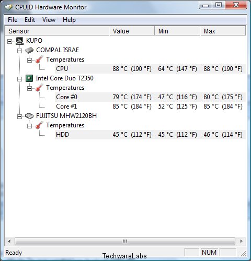
Task: Open the File menu
Action: (13, 20)
